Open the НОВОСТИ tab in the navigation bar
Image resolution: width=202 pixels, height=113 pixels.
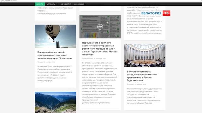click(40, 4)
